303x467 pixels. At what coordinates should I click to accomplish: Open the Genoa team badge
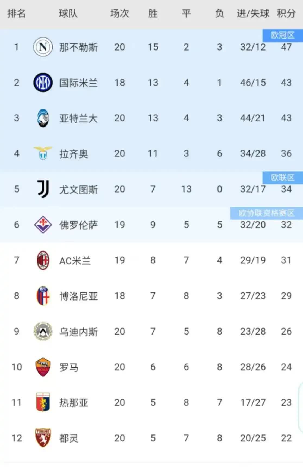pos(43,402)
